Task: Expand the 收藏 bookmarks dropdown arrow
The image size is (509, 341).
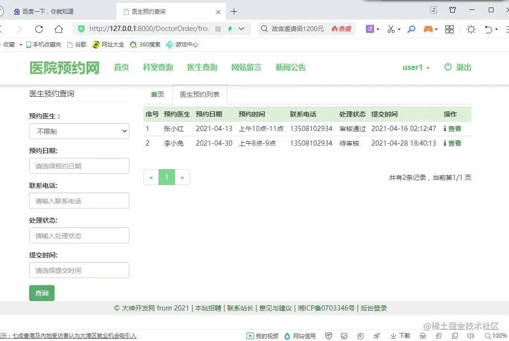Action: pos(21,45)
